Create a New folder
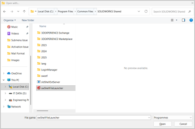This screenshot has width=195, height=129. (28, 20)
